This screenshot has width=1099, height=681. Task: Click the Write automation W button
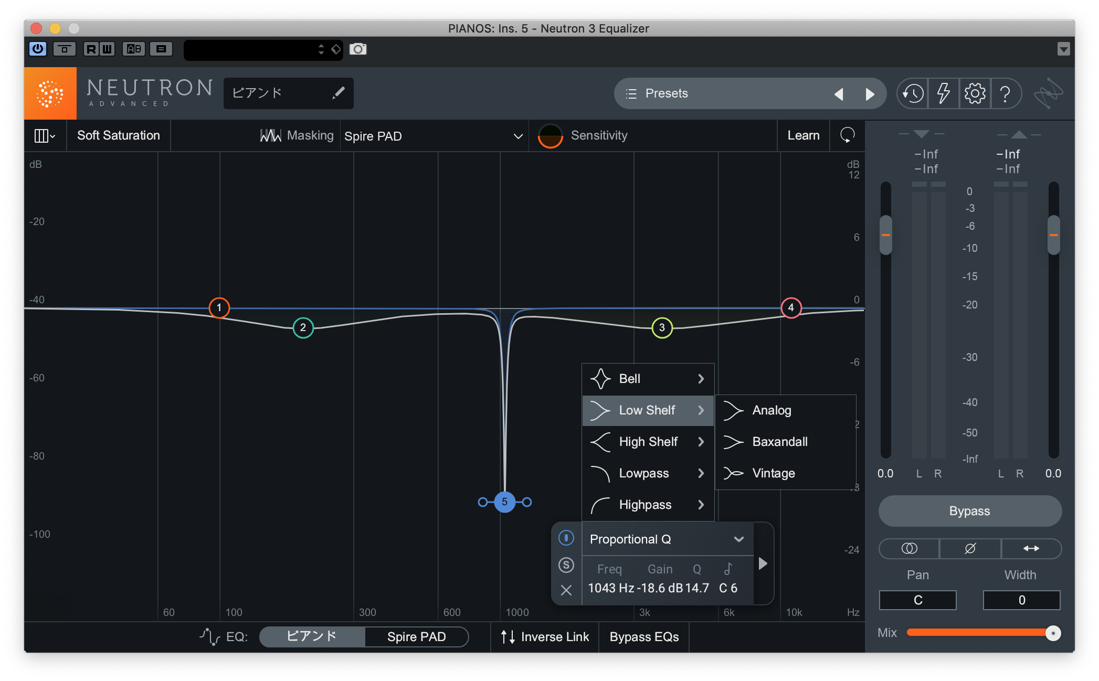click(107, 49)
